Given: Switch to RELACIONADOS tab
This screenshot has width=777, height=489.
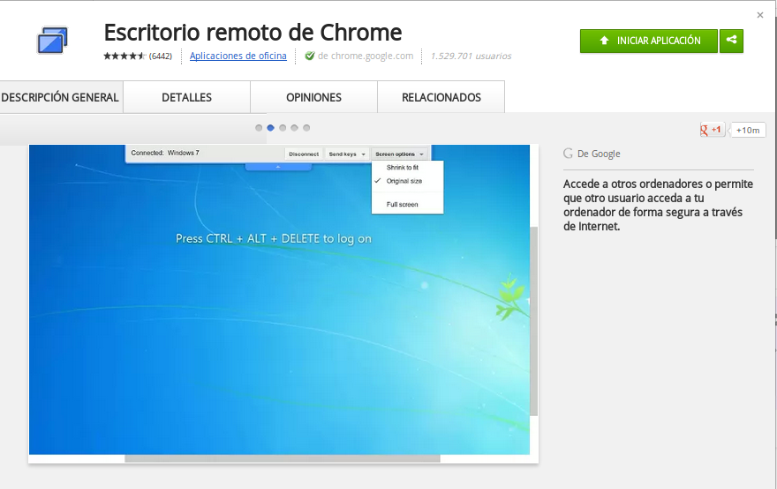Looking at the screenshot, I should [x=441, y=97].
